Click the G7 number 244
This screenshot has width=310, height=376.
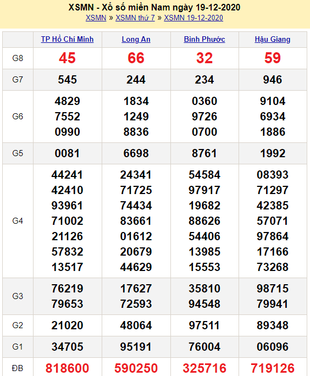pos(136,80)
